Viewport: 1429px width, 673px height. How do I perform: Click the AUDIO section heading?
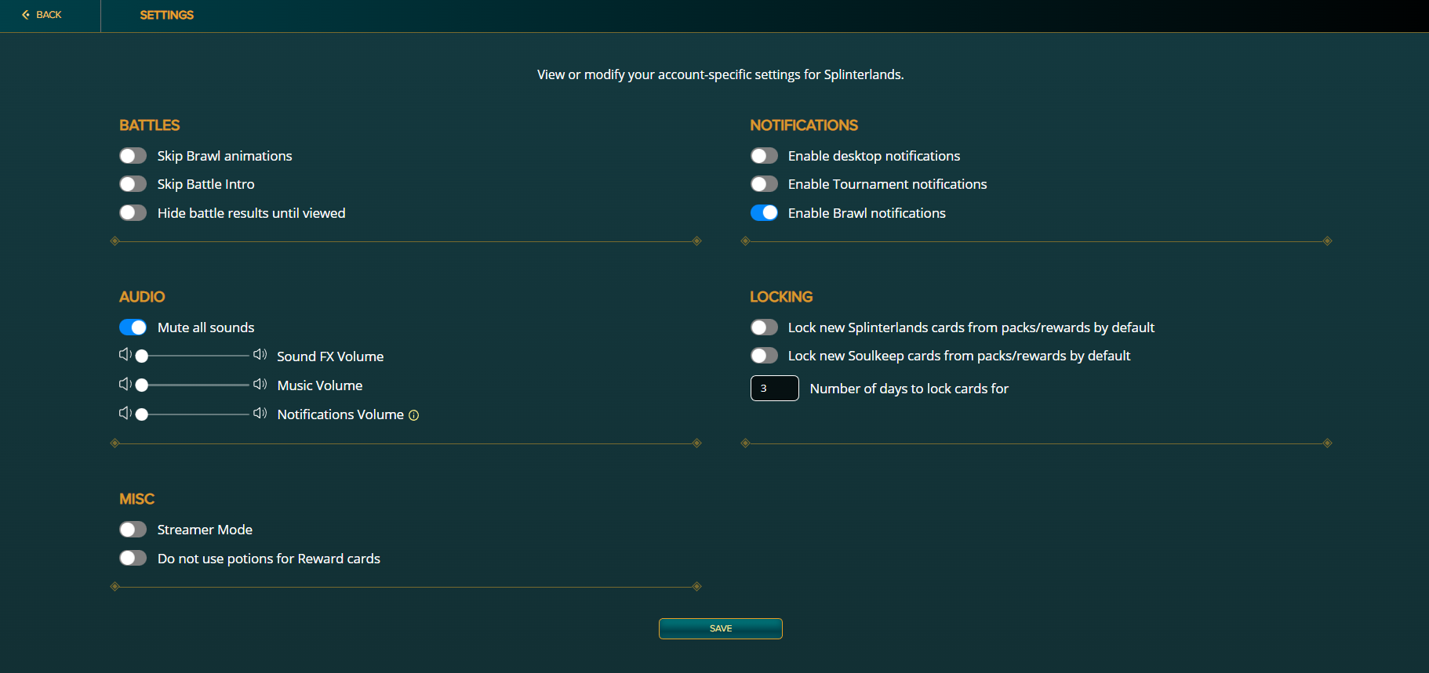142,297
